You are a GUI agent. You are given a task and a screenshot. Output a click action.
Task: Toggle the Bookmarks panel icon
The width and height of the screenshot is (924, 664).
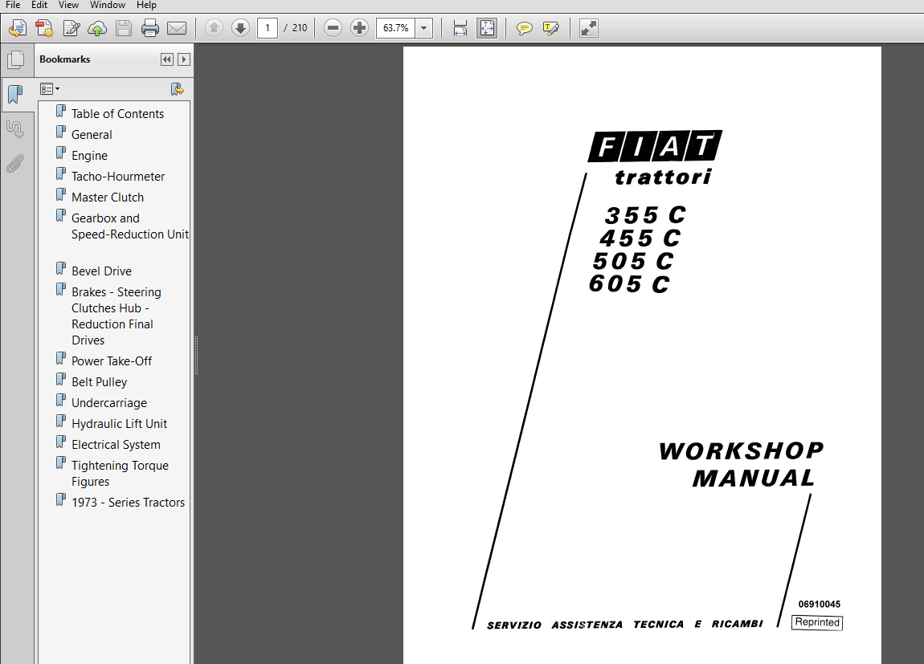coord(16,94)
